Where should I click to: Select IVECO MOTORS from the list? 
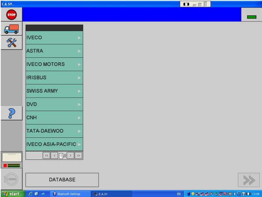click(x=54, y=64)
